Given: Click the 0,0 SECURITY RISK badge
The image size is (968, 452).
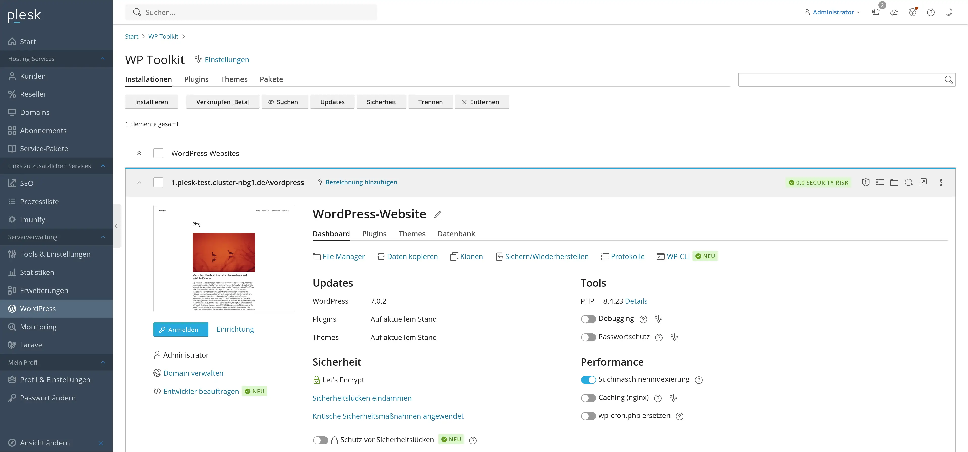Looking at the screenshot, I should [x=818, y=183].
